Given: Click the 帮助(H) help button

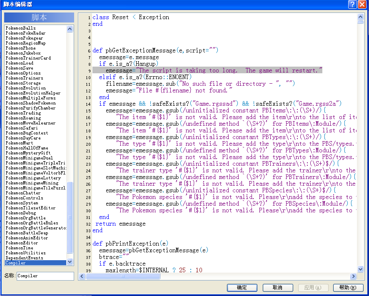Looking at the screenshot, I should 348,288.
